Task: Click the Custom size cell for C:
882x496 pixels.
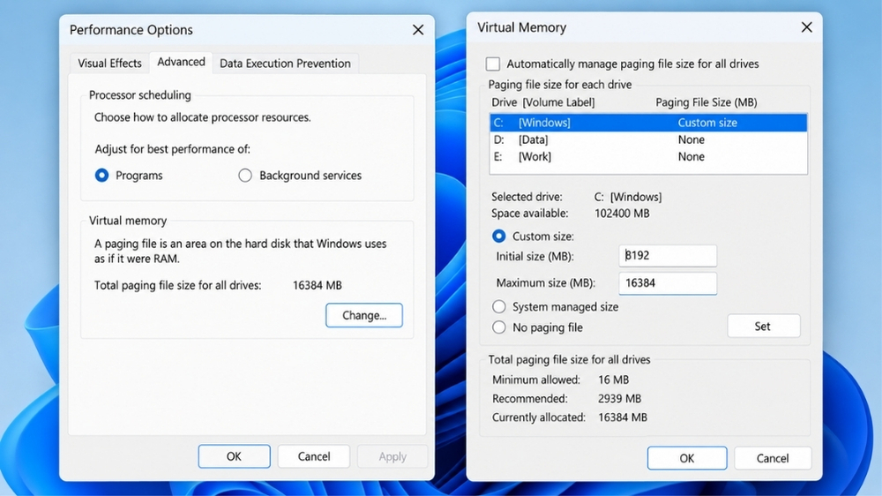Action: point(707,123)
